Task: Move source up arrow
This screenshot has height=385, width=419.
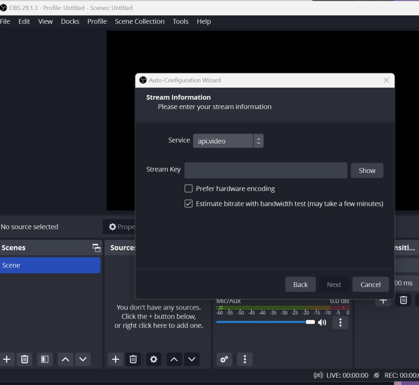Action: [174, 359]
